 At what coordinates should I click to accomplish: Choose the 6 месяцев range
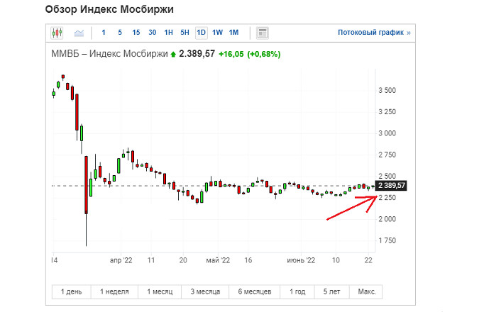click(255, 292)
